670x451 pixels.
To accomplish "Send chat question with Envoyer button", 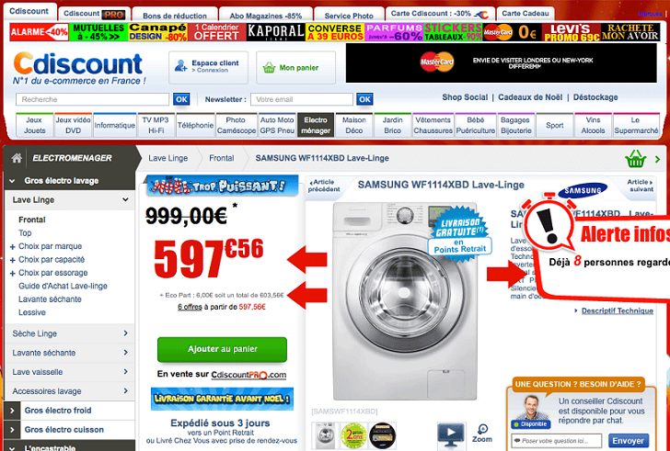I will click(x=628, y=441).
